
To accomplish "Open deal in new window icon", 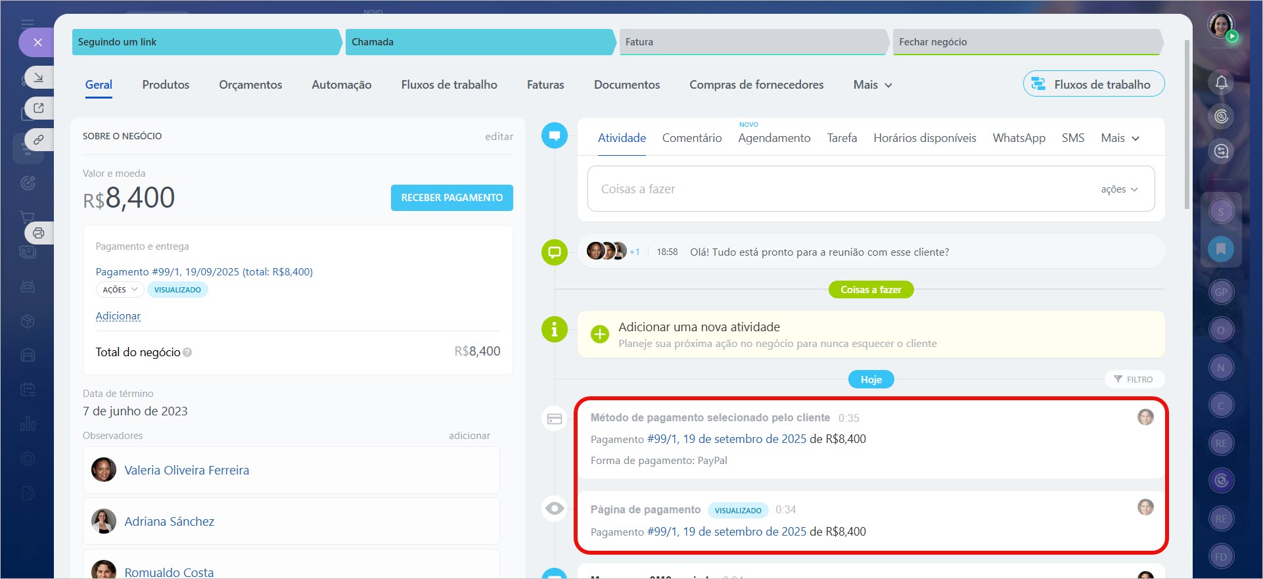I will (x=39, y=108).
